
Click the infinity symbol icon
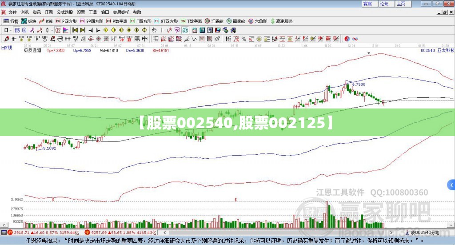tap(355, 39)
